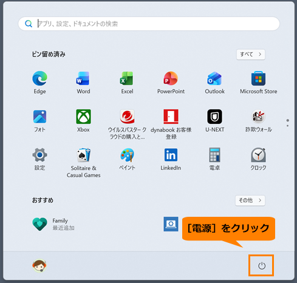Launch the Xbox app
297x283 pixels.
(83, 121)
